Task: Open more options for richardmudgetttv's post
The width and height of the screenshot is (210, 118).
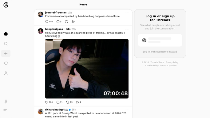Action: (x=127, y=110)
